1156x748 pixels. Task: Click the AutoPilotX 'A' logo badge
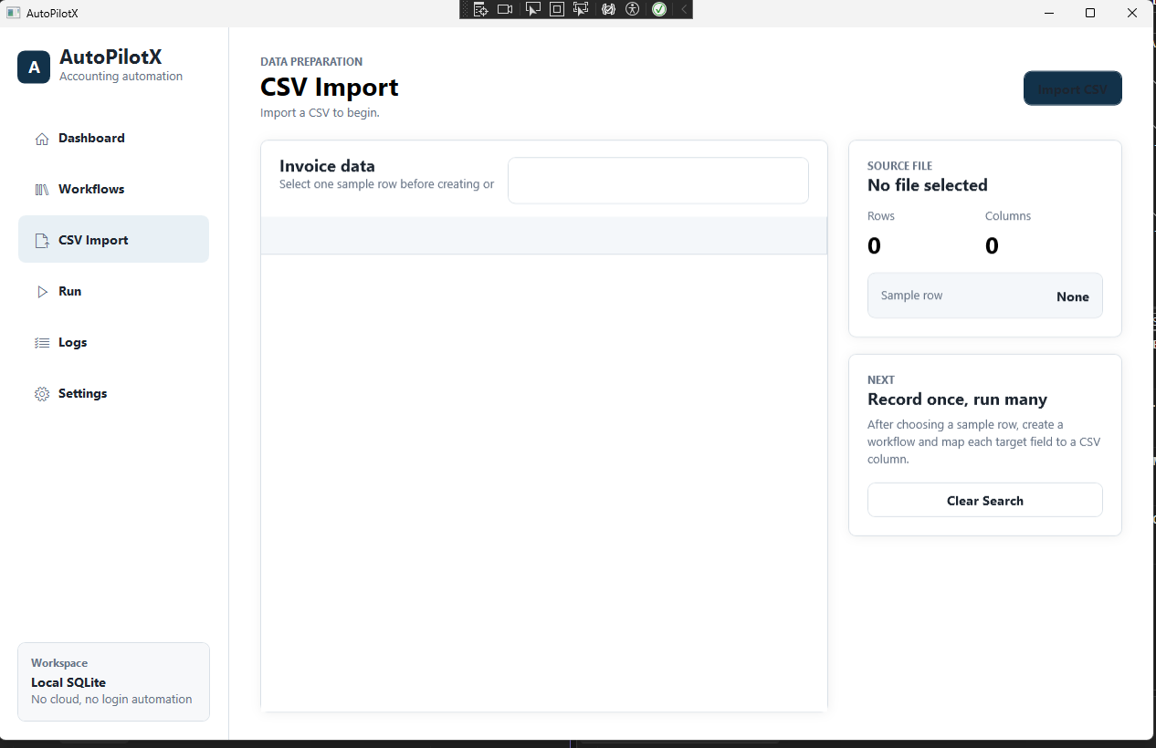(x=34, y=67)
